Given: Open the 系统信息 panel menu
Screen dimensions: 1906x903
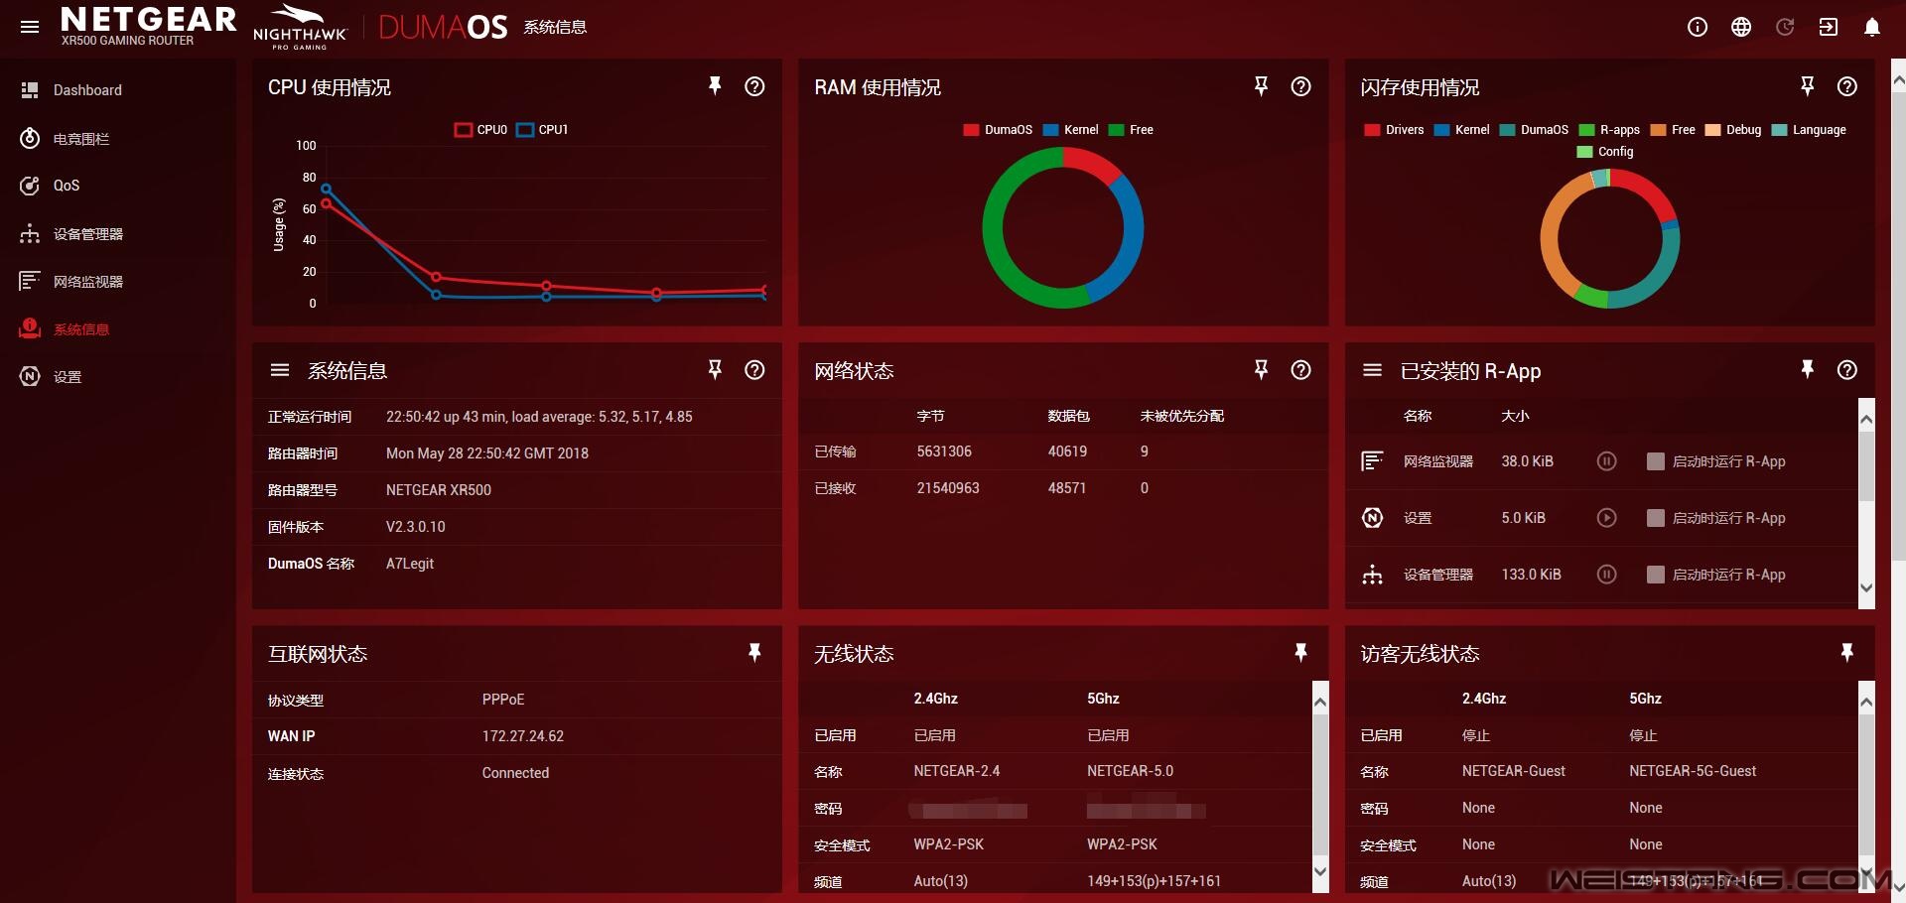Looking at the screenshot, I should pos(280,370).
